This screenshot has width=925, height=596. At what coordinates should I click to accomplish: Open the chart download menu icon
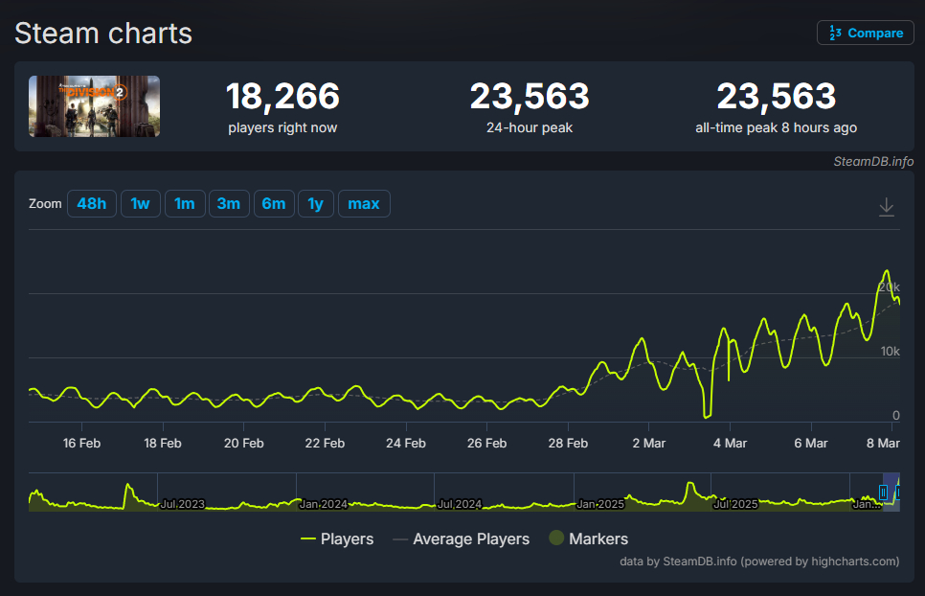pyautogui.click(x=887, y=206)
